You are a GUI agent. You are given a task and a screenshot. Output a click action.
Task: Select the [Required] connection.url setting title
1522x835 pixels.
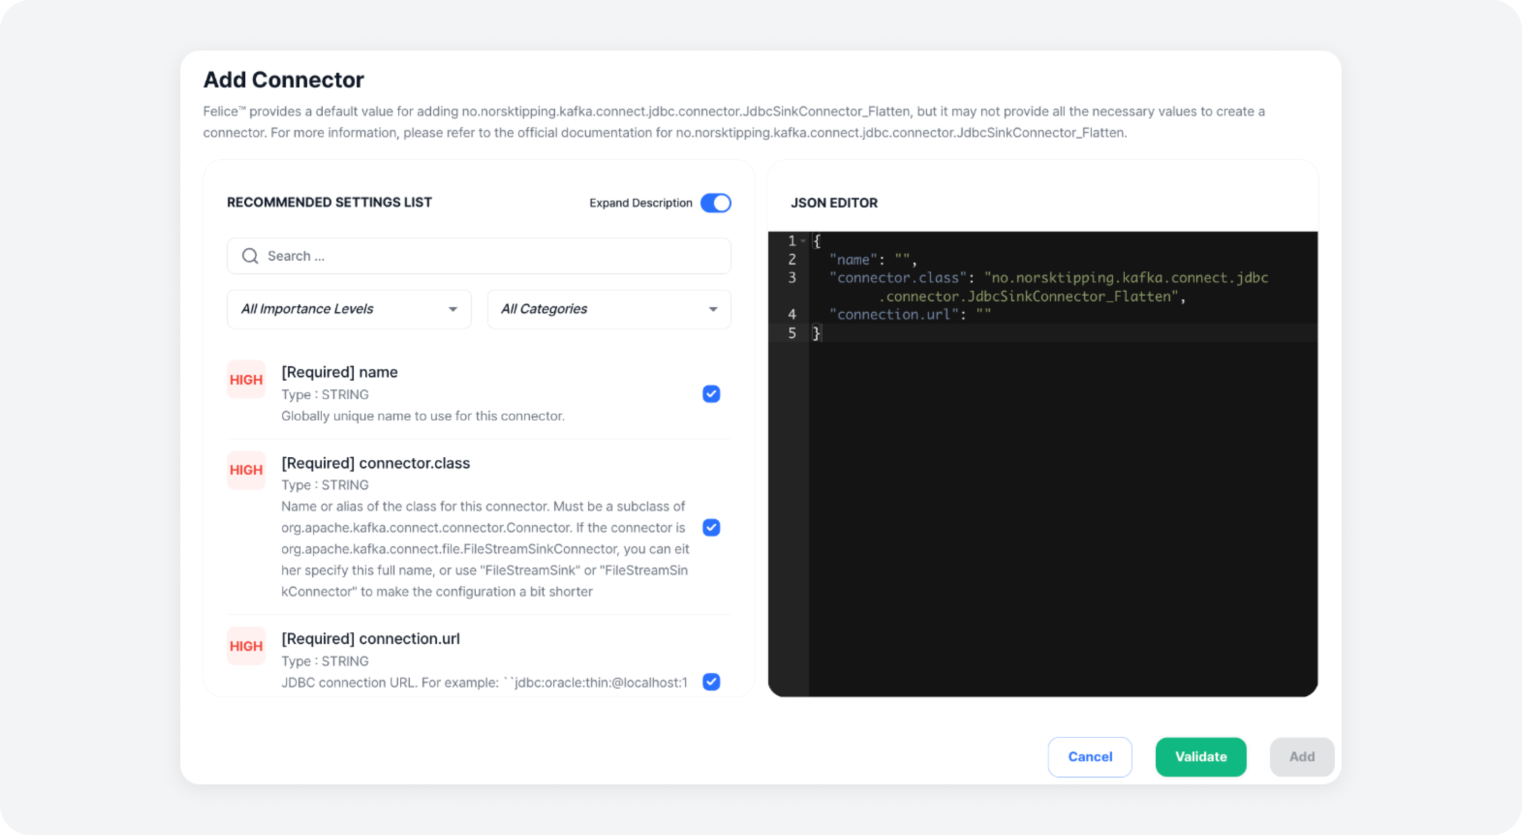(370, 639)
